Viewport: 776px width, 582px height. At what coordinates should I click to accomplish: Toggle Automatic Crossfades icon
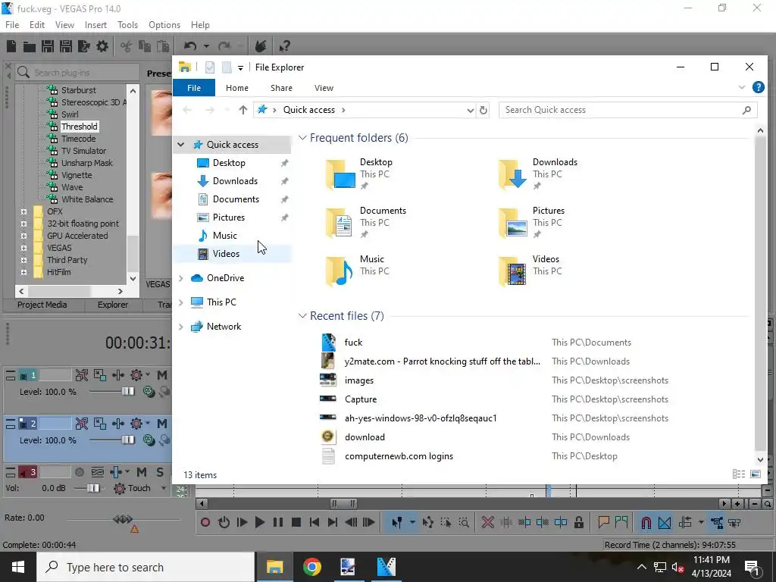(665, 522)
